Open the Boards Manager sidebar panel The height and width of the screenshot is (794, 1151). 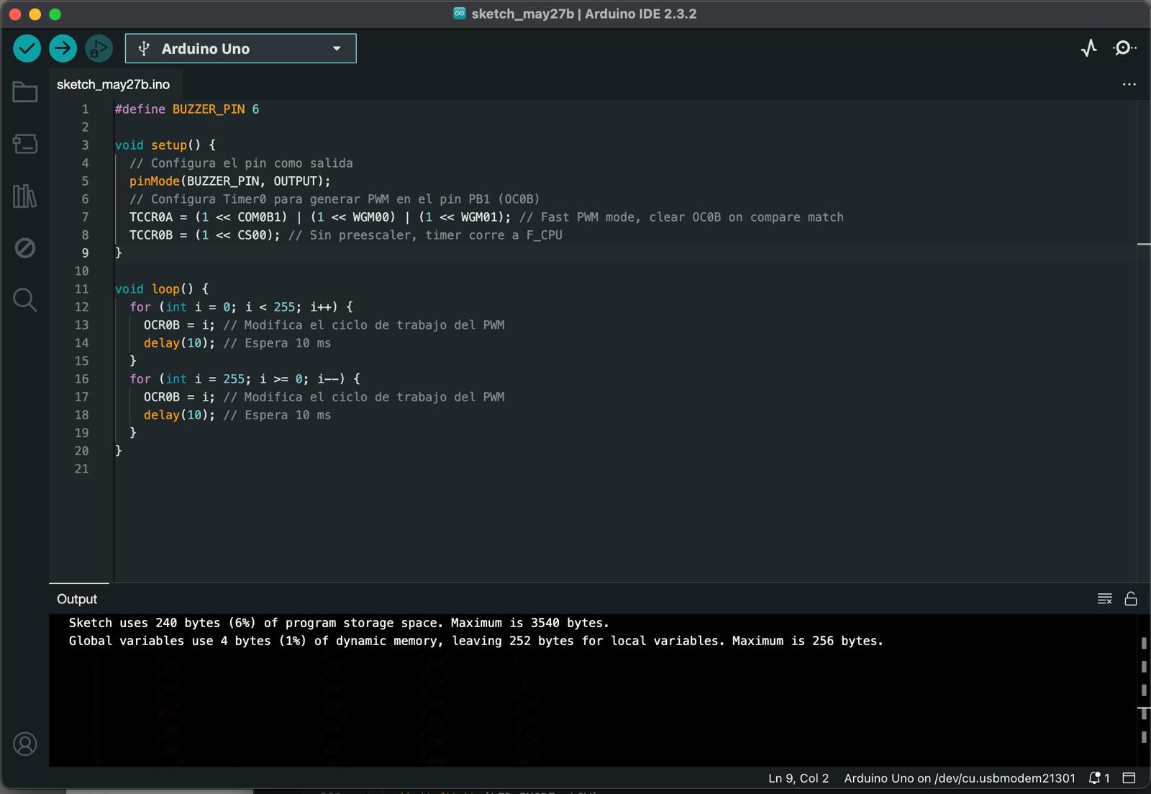25,144
